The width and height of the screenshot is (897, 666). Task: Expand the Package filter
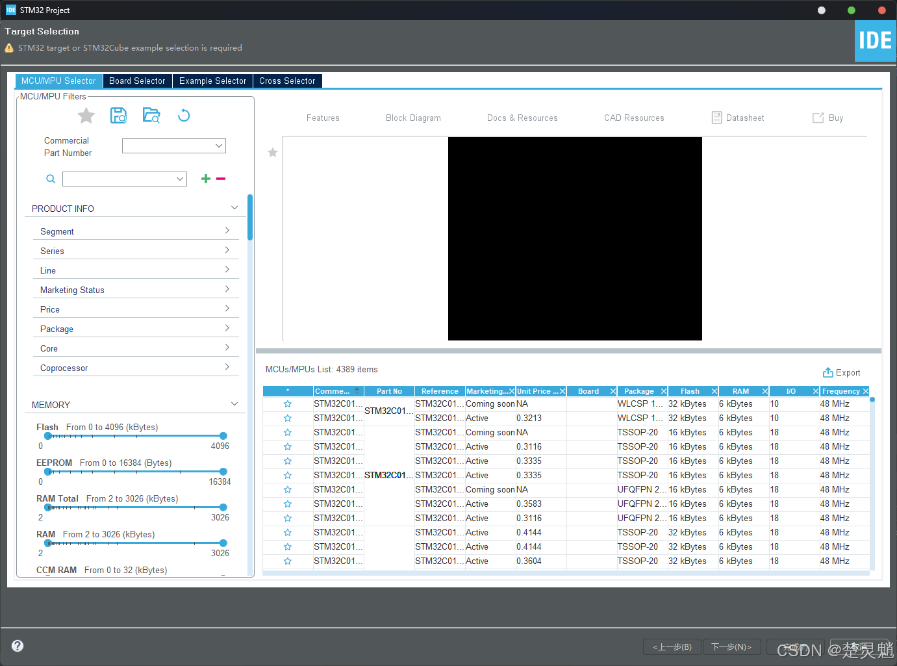coord(227,328)
